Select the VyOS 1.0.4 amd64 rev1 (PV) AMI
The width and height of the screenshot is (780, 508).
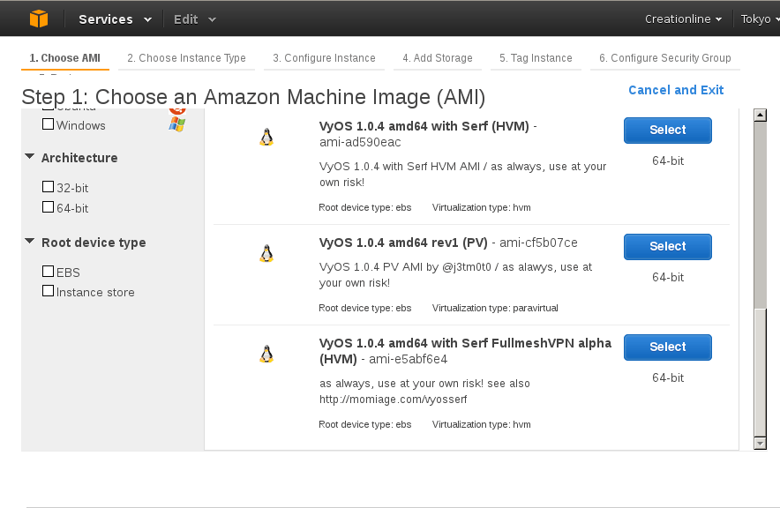point(668,247)
